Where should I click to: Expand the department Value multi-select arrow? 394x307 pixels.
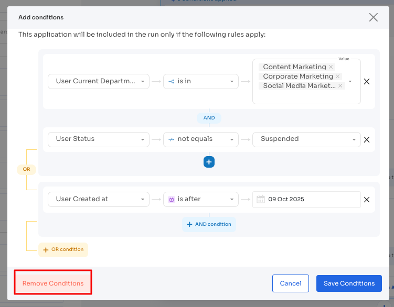pyautogui.click(x=350, y=81)
